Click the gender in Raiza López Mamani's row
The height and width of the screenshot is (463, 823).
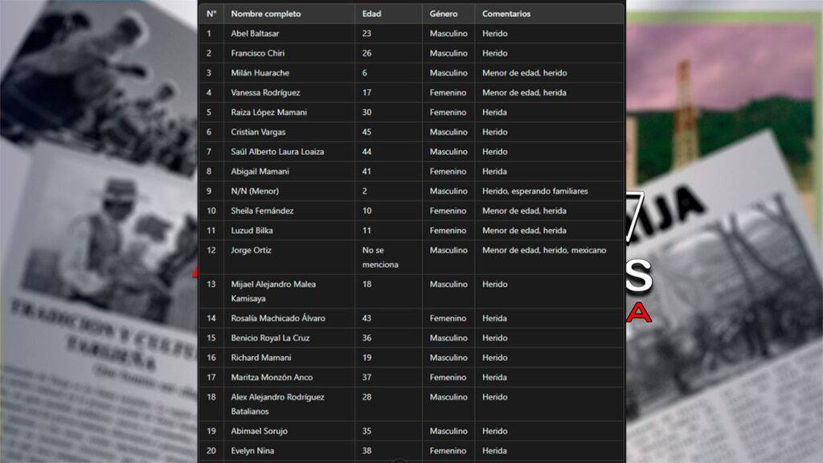pos(448,113)
